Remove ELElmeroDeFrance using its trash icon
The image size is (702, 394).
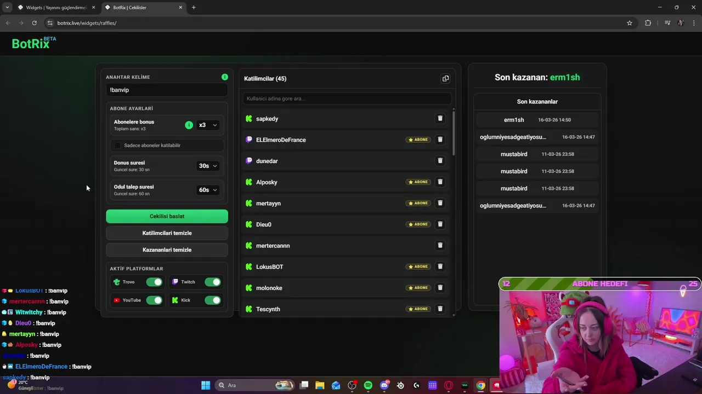click(x=440, y=140)
